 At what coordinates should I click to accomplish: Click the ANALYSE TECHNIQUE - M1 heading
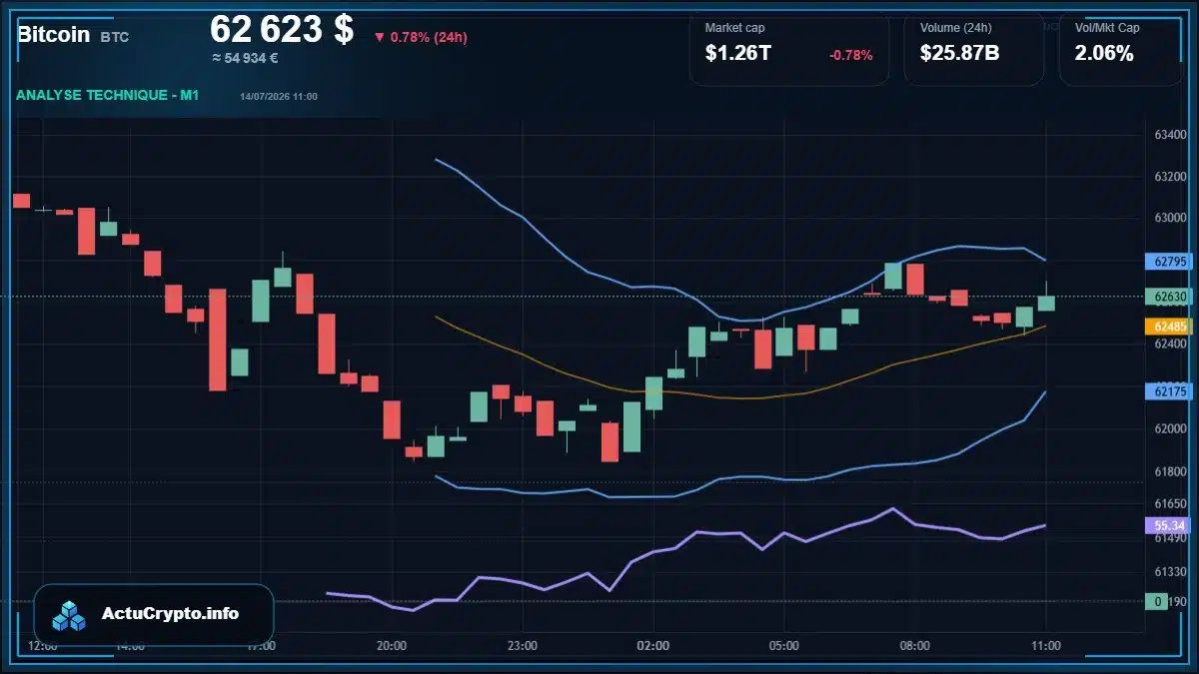(x=108, y=95)
